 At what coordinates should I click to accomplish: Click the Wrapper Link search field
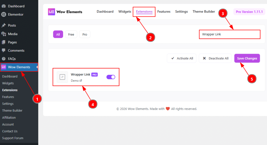click(x=230, y=34)
